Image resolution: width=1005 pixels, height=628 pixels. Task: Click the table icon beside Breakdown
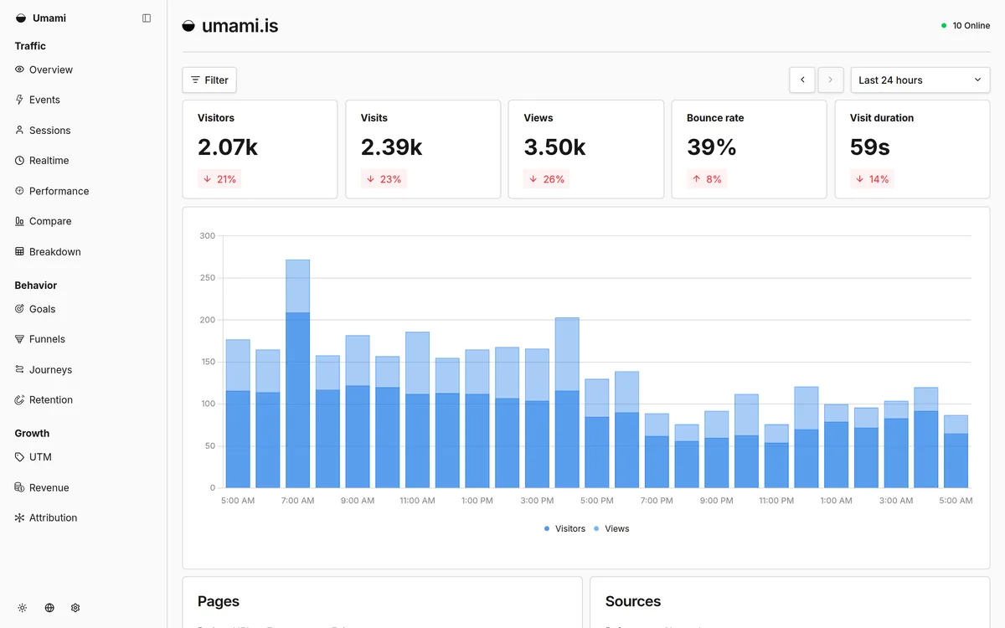tap(20, 252)
